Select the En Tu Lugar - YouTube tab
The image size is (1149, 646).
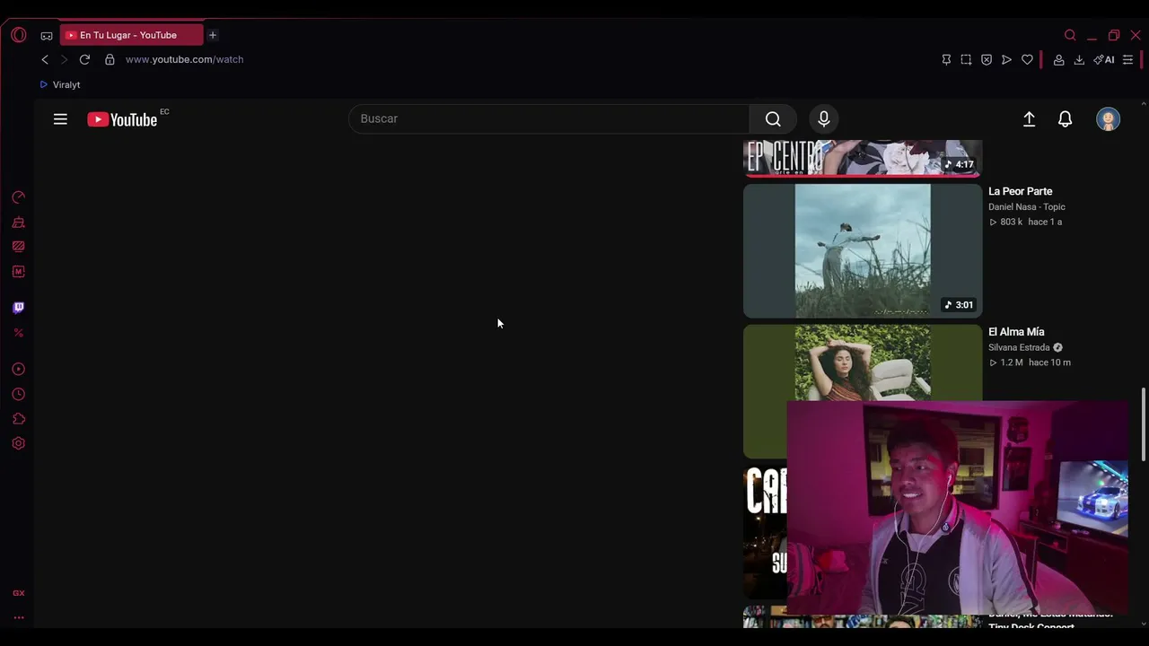pyautogui.click(x=132, y=35)
